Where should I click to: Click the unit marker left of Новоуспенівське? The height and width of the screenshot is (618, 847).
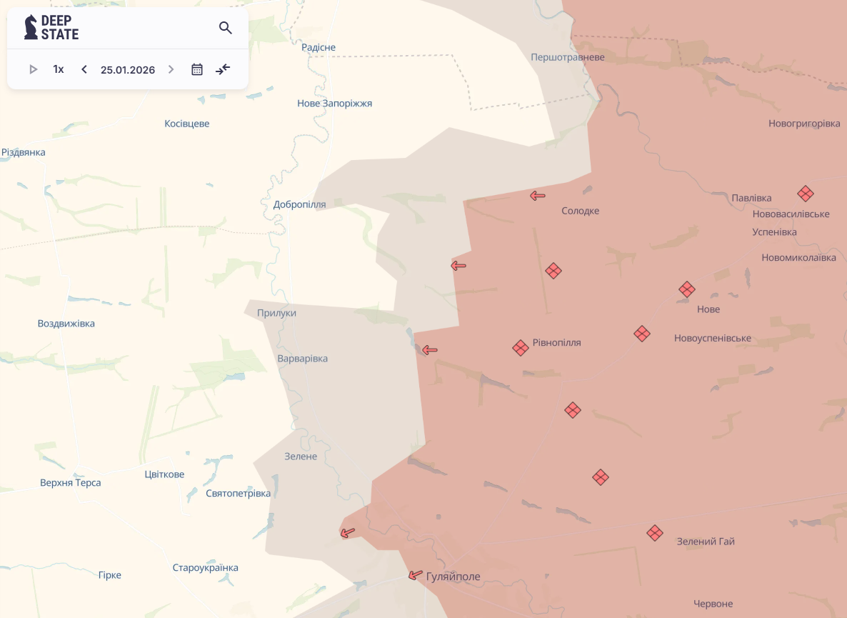642,334
